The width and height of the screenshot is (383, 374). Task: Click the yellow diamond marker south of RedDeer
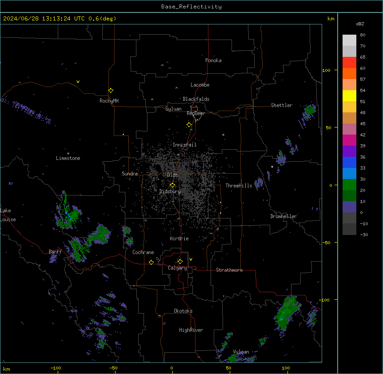coord(189,125)
